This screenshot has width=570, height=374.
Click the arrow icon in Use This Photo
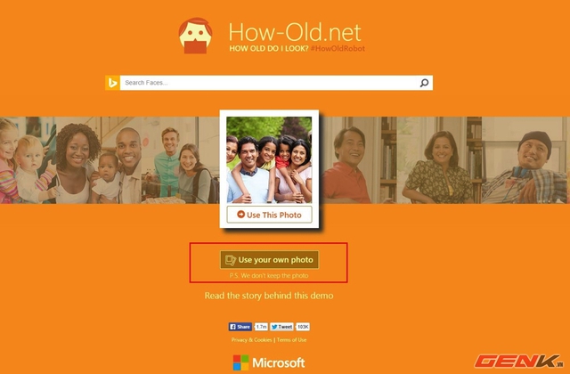tap(240, 215)
